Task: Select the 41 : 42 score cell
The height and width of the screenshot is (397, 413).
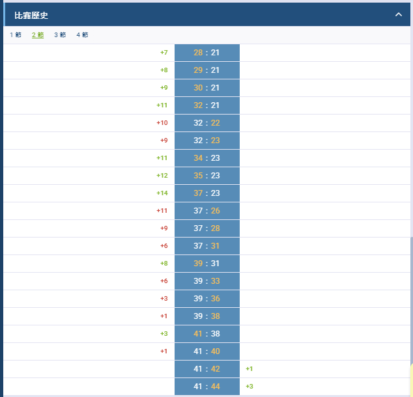Action: click(x=207, y=369)
